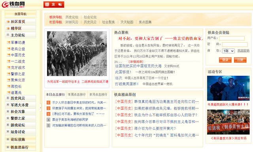Click the board icon beside 警察之家
This screenshot has height=152, width=253.
[8, 74]
